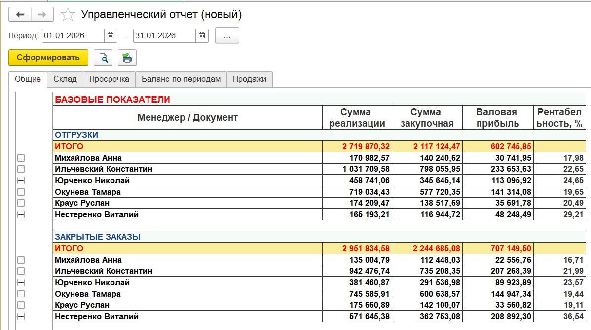Select the ОТГРУЗКИ section title
The width and height of the screenshot is (591, 330).
76,135
